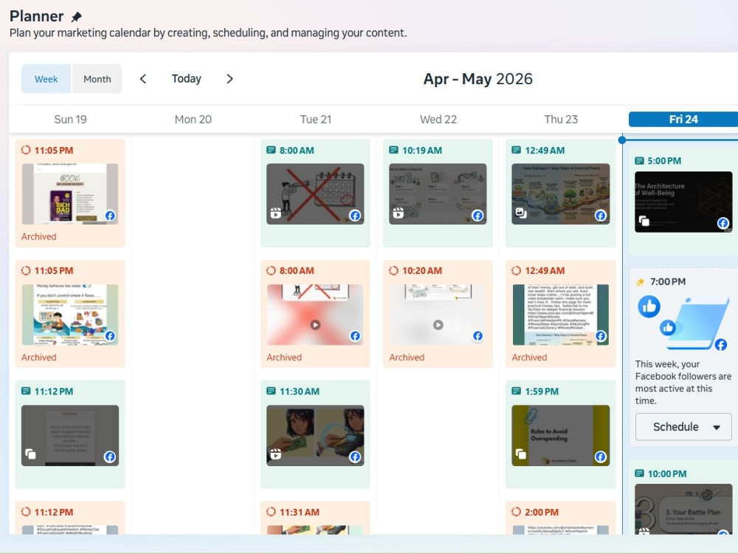
Task: Click the pin icon next to Planner
Action: (x=76, y=17)
